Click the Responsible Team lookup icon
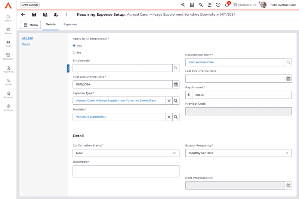The width and height of the screenshot is (299, 199). pyautogui.click(x=288, y=63)
